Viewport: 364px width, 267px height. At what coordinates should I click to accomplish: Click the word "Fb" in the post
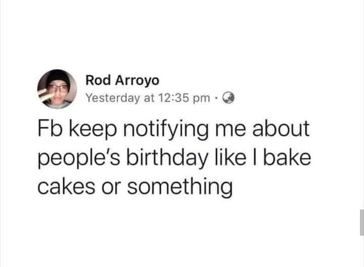[x=50, y=128]
